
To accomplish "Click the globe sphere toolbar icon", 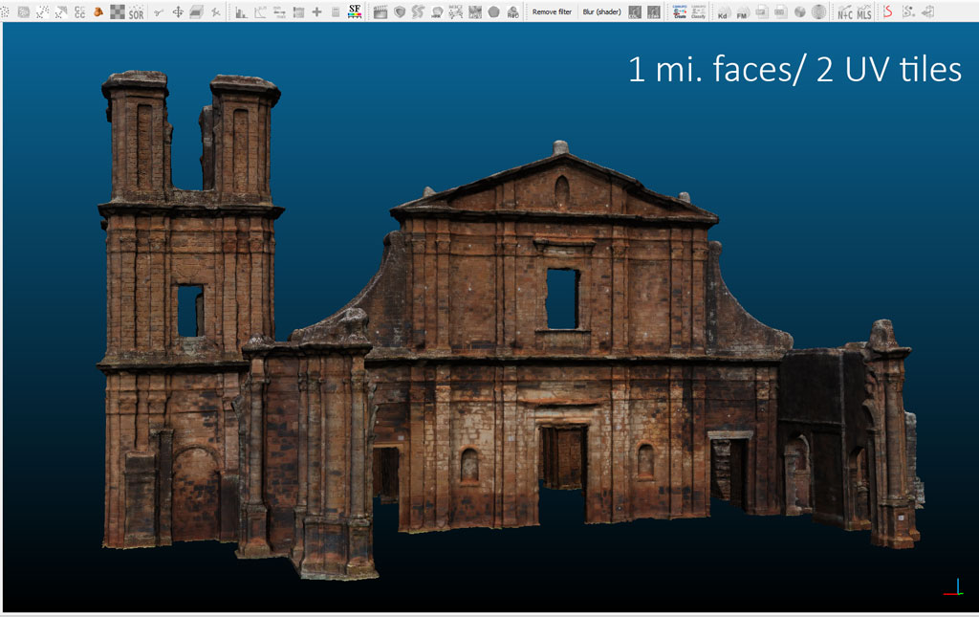I will point(819,11).
